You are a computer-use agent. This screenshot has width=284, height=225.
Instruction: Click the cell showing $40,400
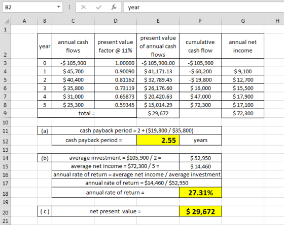73,80
